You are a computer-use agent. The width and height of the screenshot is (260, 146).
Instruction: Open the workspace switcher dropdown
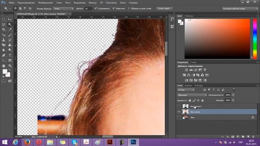click(240, 9)
